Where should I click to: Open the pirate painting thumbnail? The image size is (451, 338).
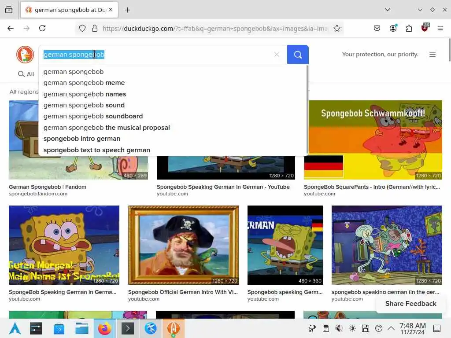tap(183, 245)
